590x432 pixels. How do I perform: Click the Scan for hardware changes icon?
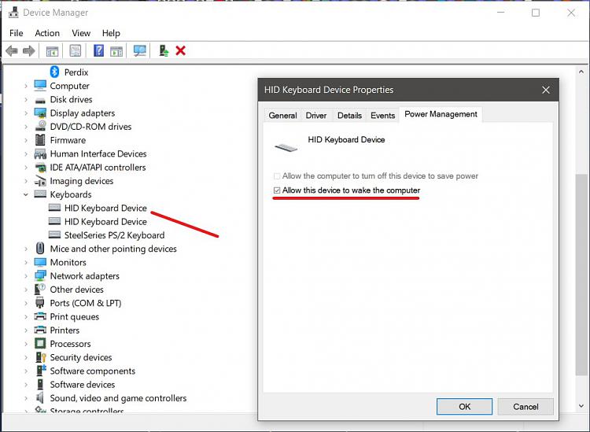tap(139, 51)
